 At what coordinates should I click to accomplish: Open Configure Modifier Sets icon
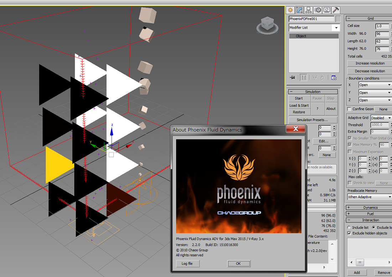point(334,78)
